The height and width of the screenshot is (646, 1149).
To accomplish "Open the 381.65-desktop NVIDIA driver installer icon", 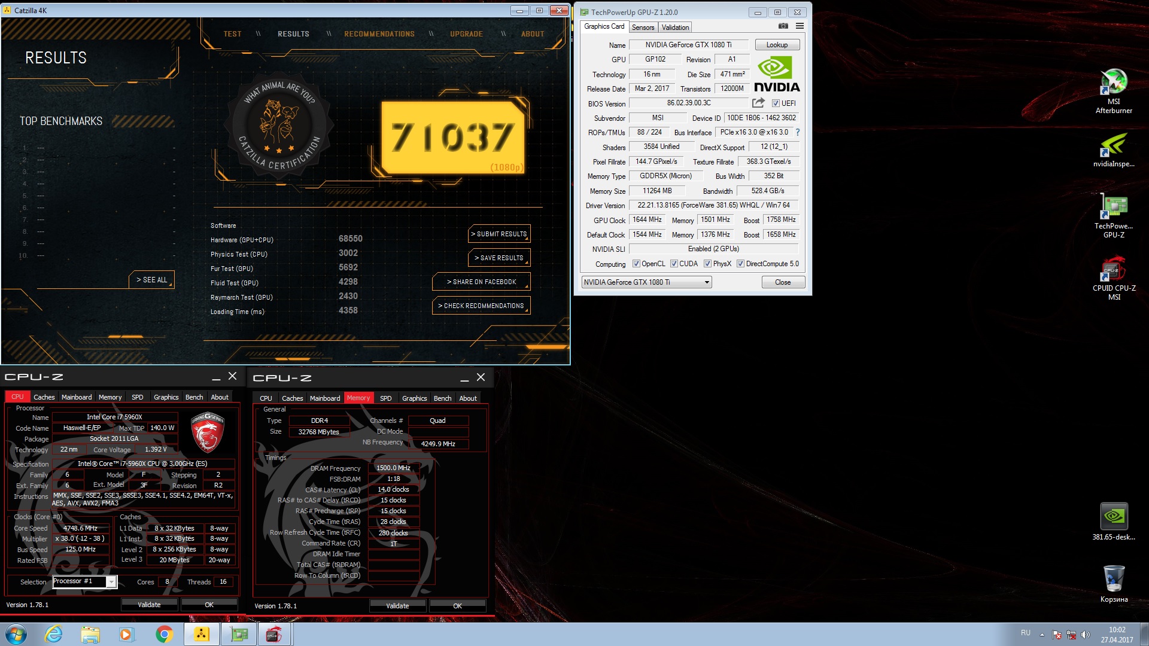I will (1114, 522).
